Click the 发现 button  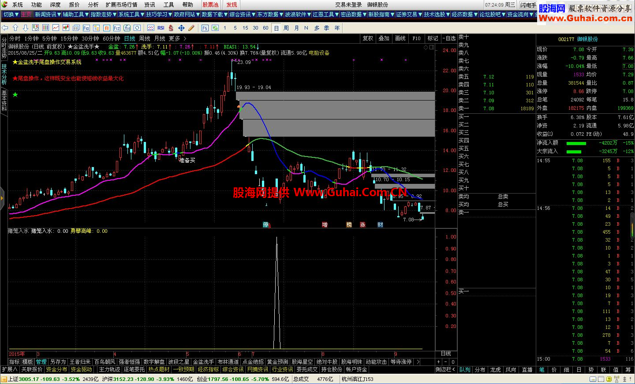(232, 5)
